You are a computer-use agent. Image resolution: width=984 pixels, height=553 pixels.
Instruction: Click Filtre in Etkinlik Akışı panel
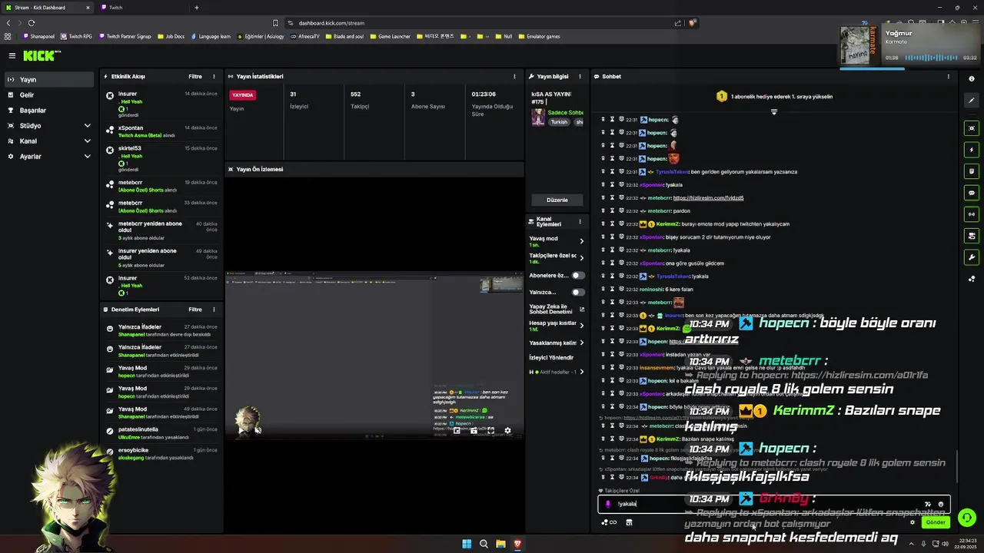click(195, 77)
